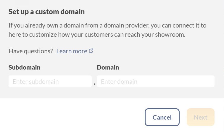Focus the Enter domain input field
Viewport: 224px width, 132px height.
tap(156, 81)
